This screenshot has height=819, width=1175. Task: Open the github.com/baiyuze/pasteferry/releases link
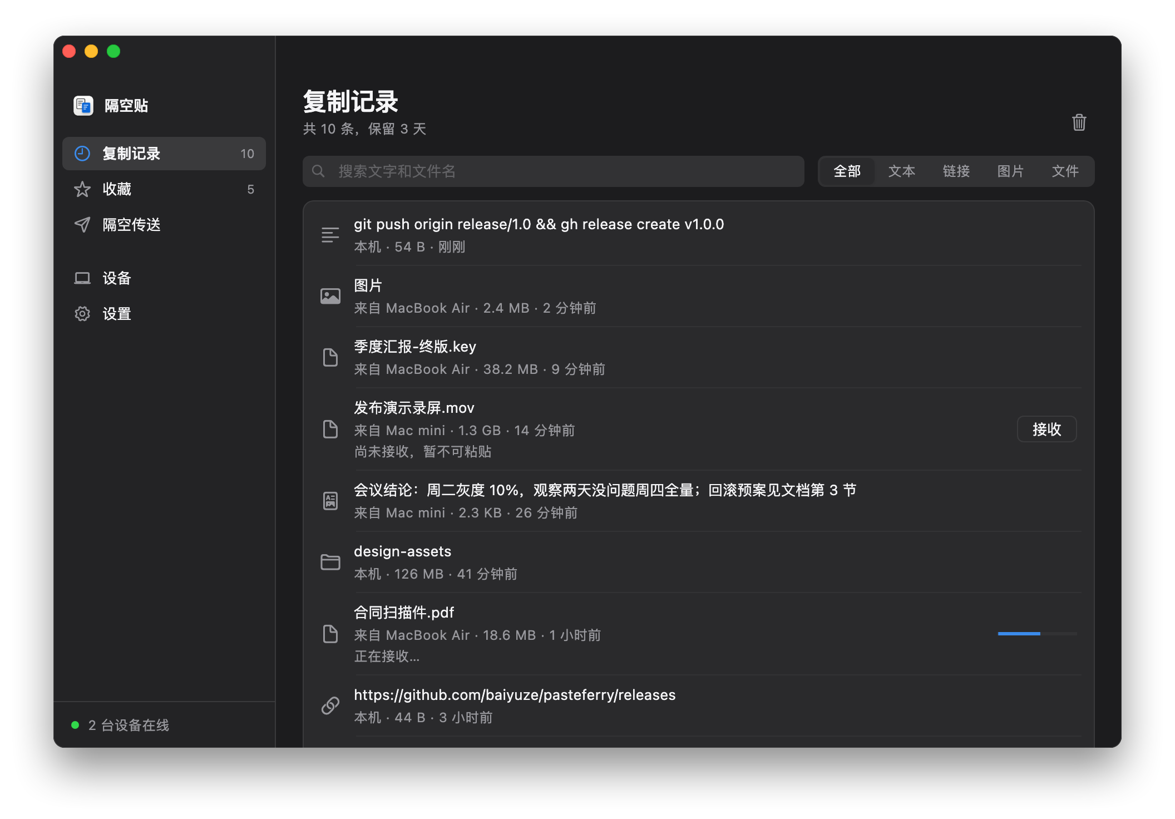[x=515, y=695]
